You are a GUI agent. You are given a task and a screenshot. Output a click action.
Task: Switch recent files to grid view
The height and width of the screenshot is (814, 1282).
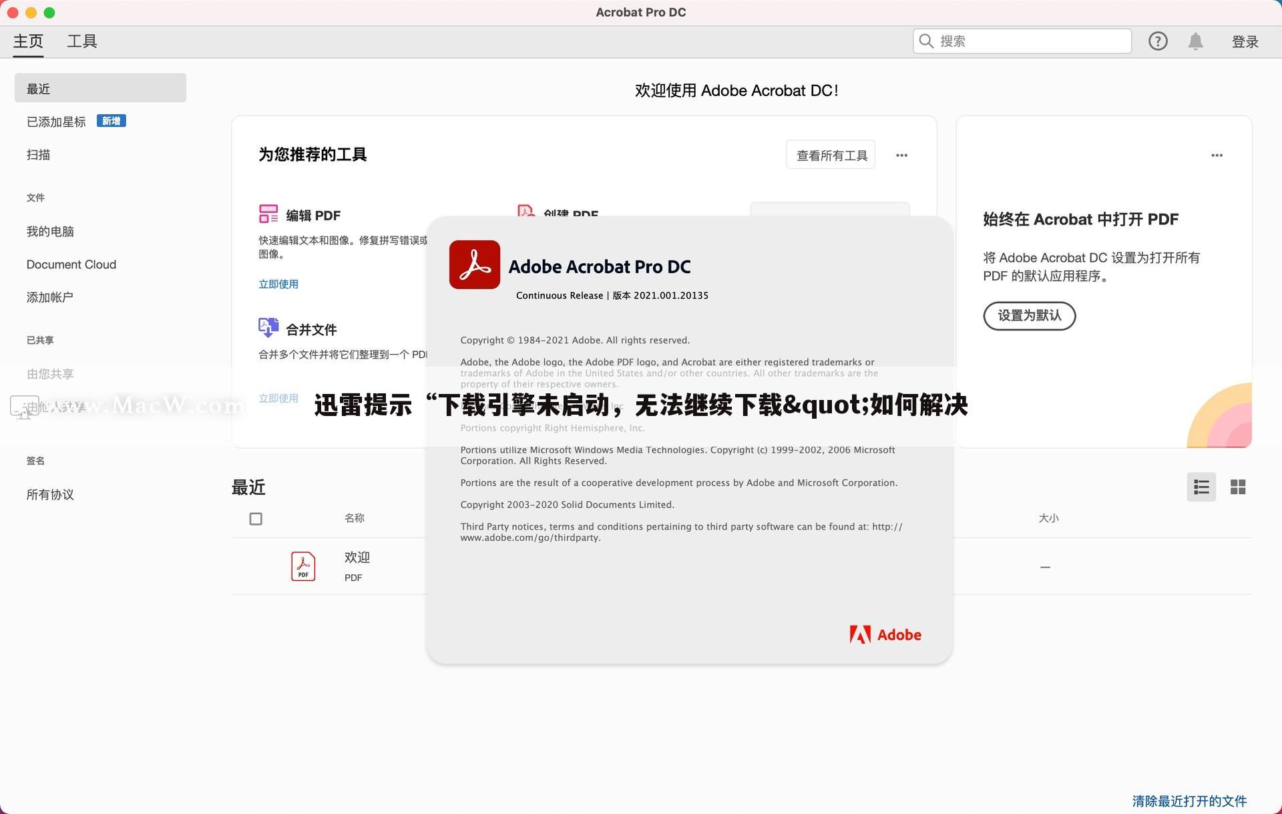click(1238, 487)
